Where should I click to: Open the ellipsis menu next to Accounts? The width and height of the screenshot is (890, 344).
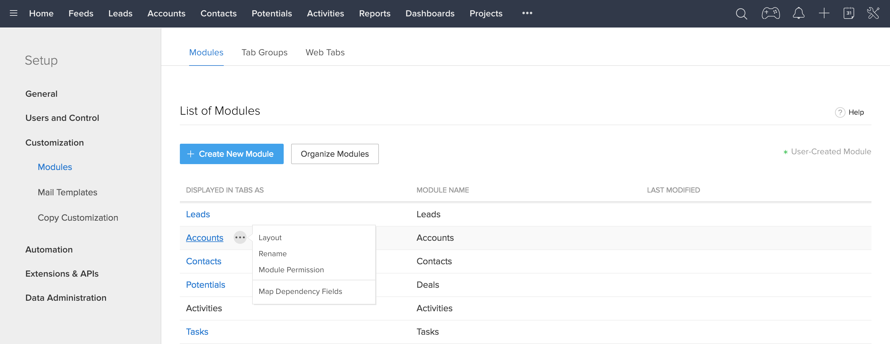click(x=240, y=237)
